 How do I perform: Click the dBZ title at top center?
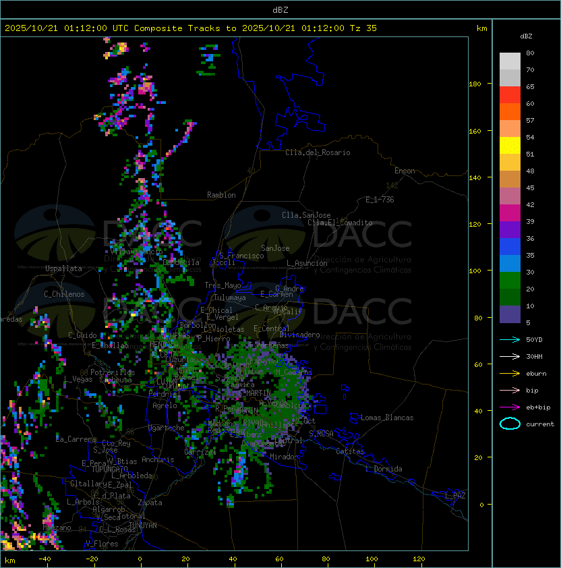(280, 10)
